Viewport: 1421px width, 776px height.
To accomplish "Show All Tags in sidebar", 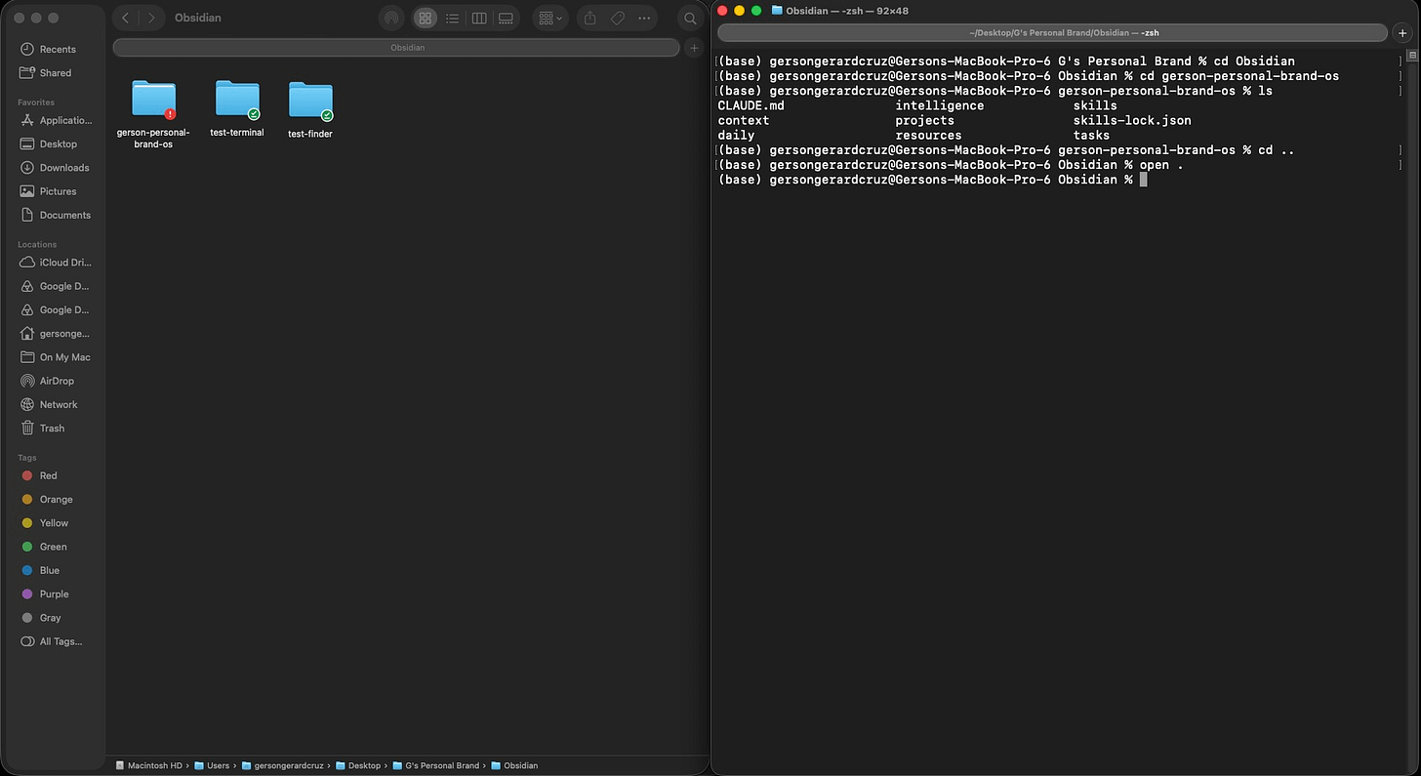I will pyautogui.click(x=52, y=641).
